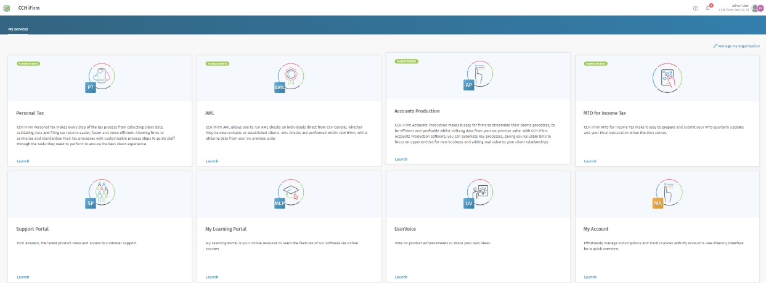The image size is (766, 283).
Task: Select the My services tab
Action: (x=18, y=29)
